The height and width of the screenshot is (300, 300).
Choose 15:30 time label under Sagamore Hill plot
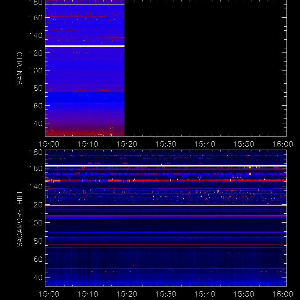click(x=166, y=294)
